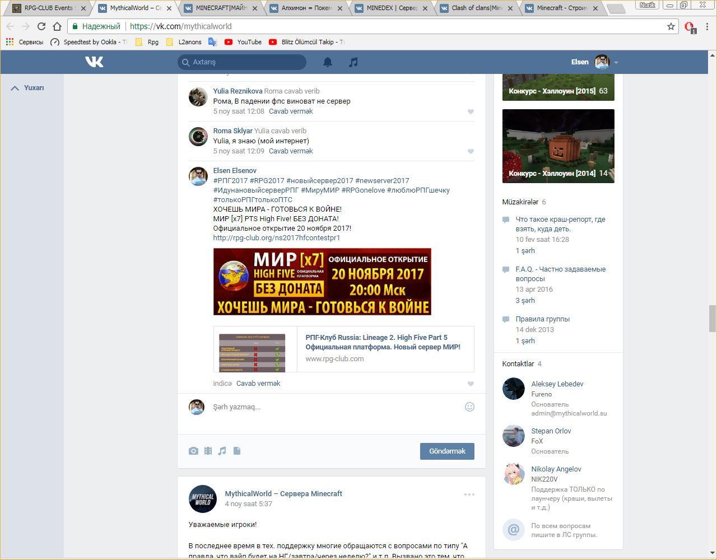Image resolution: width=717 pixels, height=560 pixels.
Task: Attach a photo to the comment
Action: pos(193,451)
